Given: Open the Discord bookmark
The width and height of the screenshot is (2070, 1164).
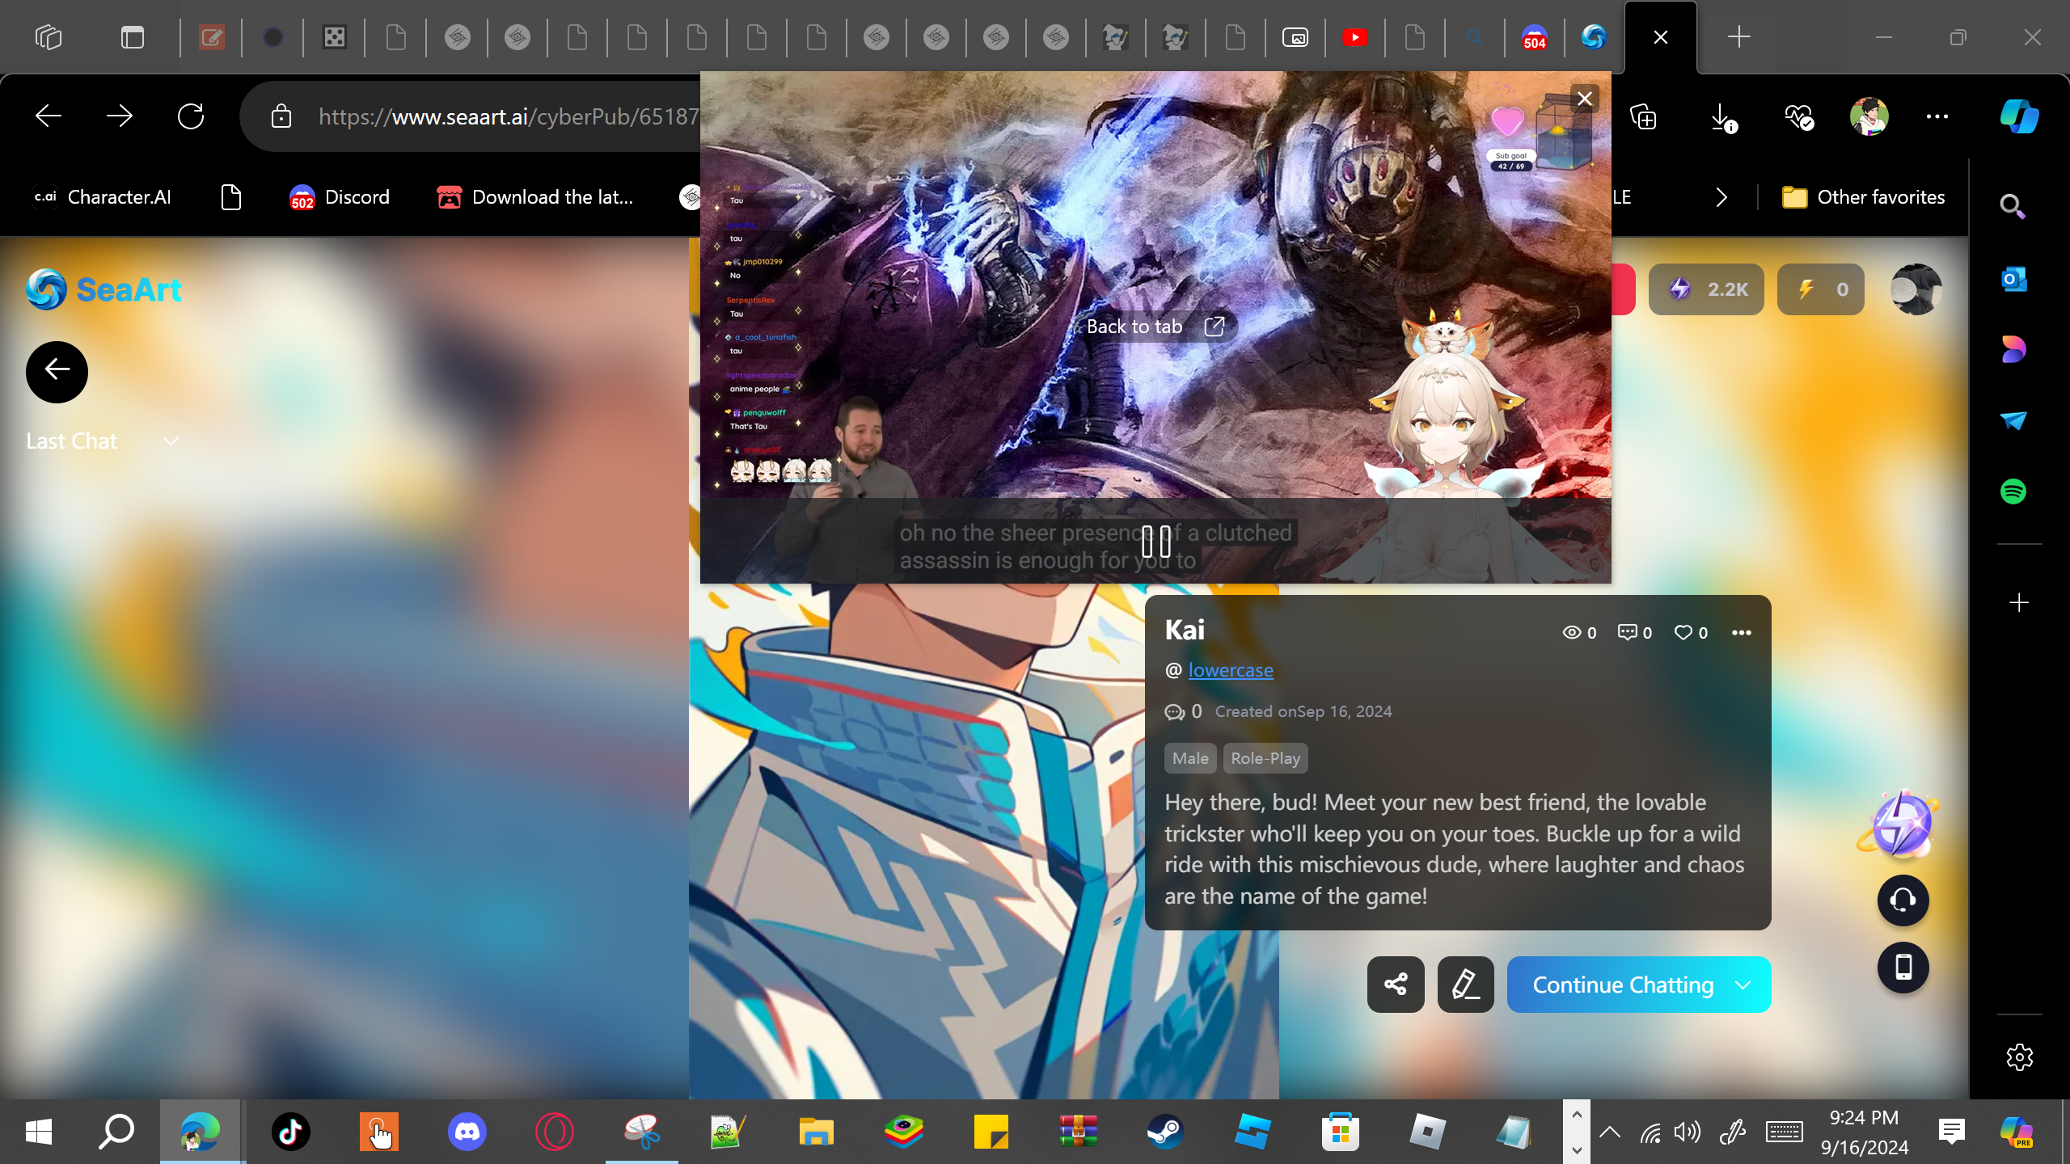Looking at the screenshot, I should tap(340, 197).
